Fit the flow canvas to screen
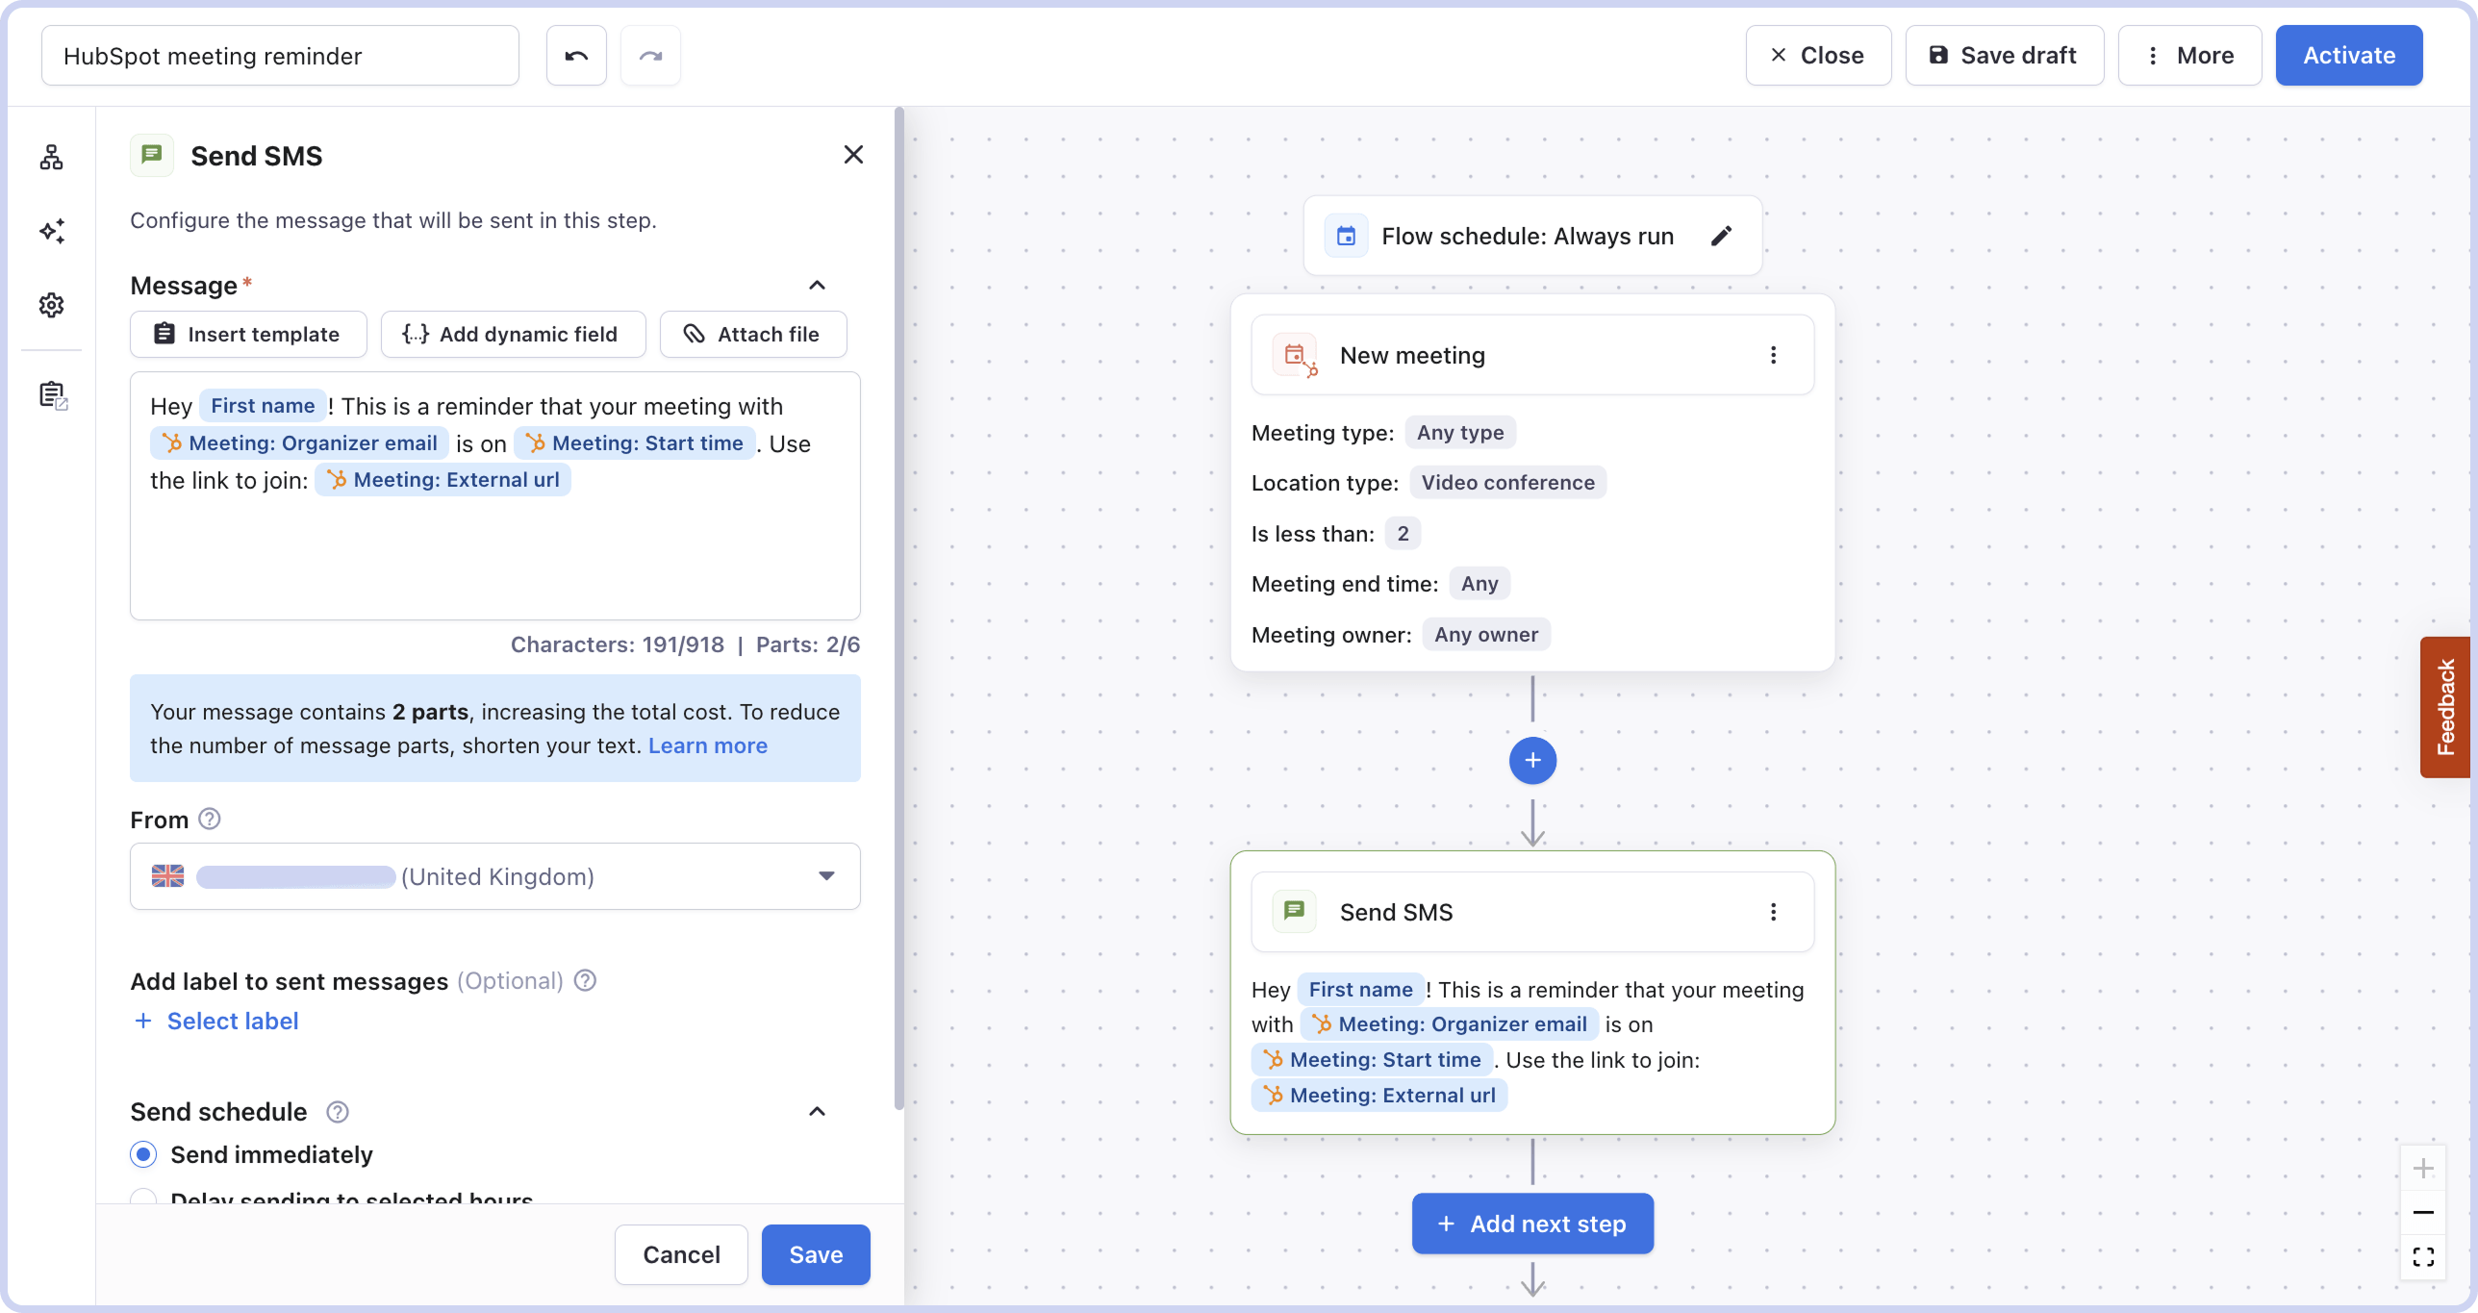 pyautogui.click(x=2423, y=1257)
